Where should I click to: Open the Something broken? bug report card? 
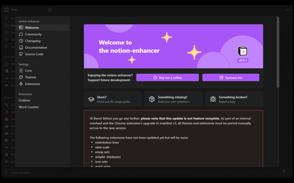point(234,99)
